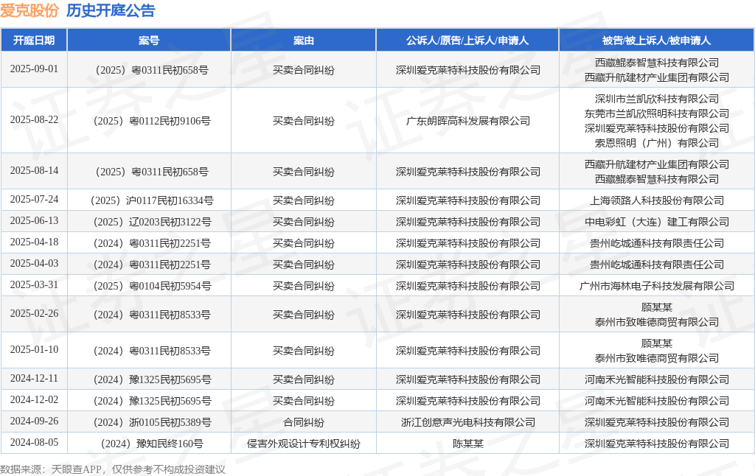Click 买卖合同纠纷 in the 2025-08-22 row
The width and height of the screenshot is (755, 476).
(x=303, y=121)
